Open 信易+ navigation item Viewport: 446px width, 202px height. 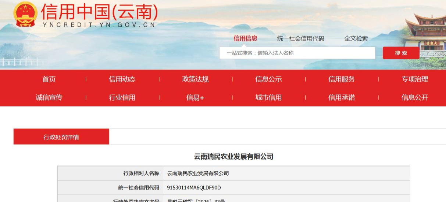195,97
